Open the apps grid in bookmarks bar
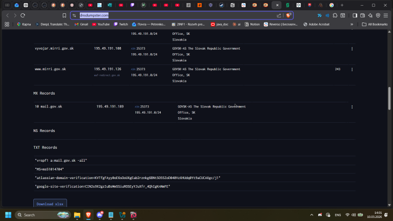The height and width of the screenshot is (221, 393). pos(7,25)
